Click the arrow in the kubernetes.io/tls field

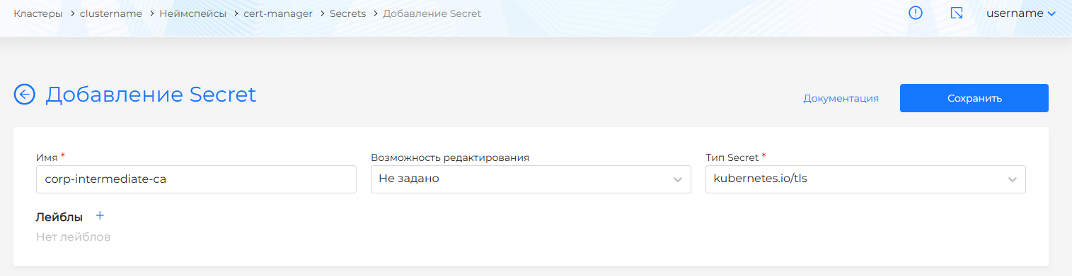coord(1012,180)
